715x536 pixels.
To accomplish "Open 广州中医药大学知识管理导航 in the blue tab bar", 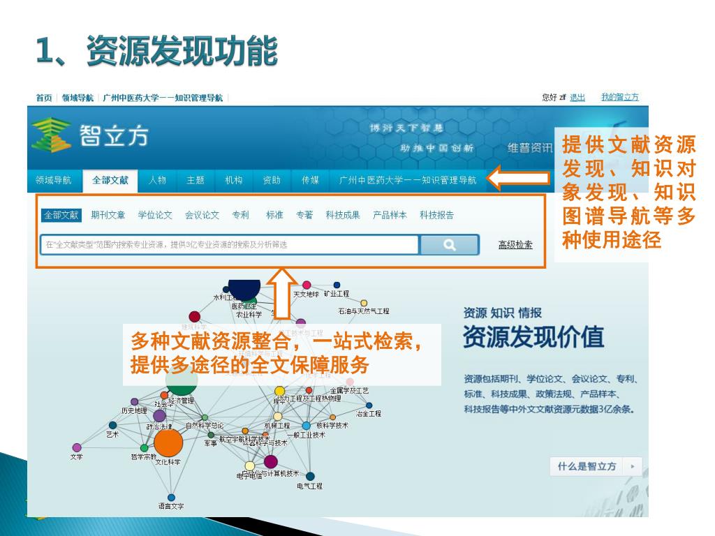I will (x=407, y=180).
